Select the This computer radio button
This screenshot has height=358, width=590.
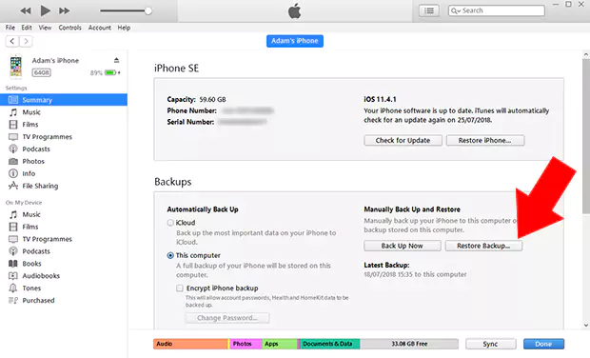(x=170, y=255)
